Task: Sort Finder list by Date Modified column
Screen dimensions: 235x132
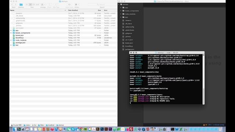Action: (x=73, y=10)
